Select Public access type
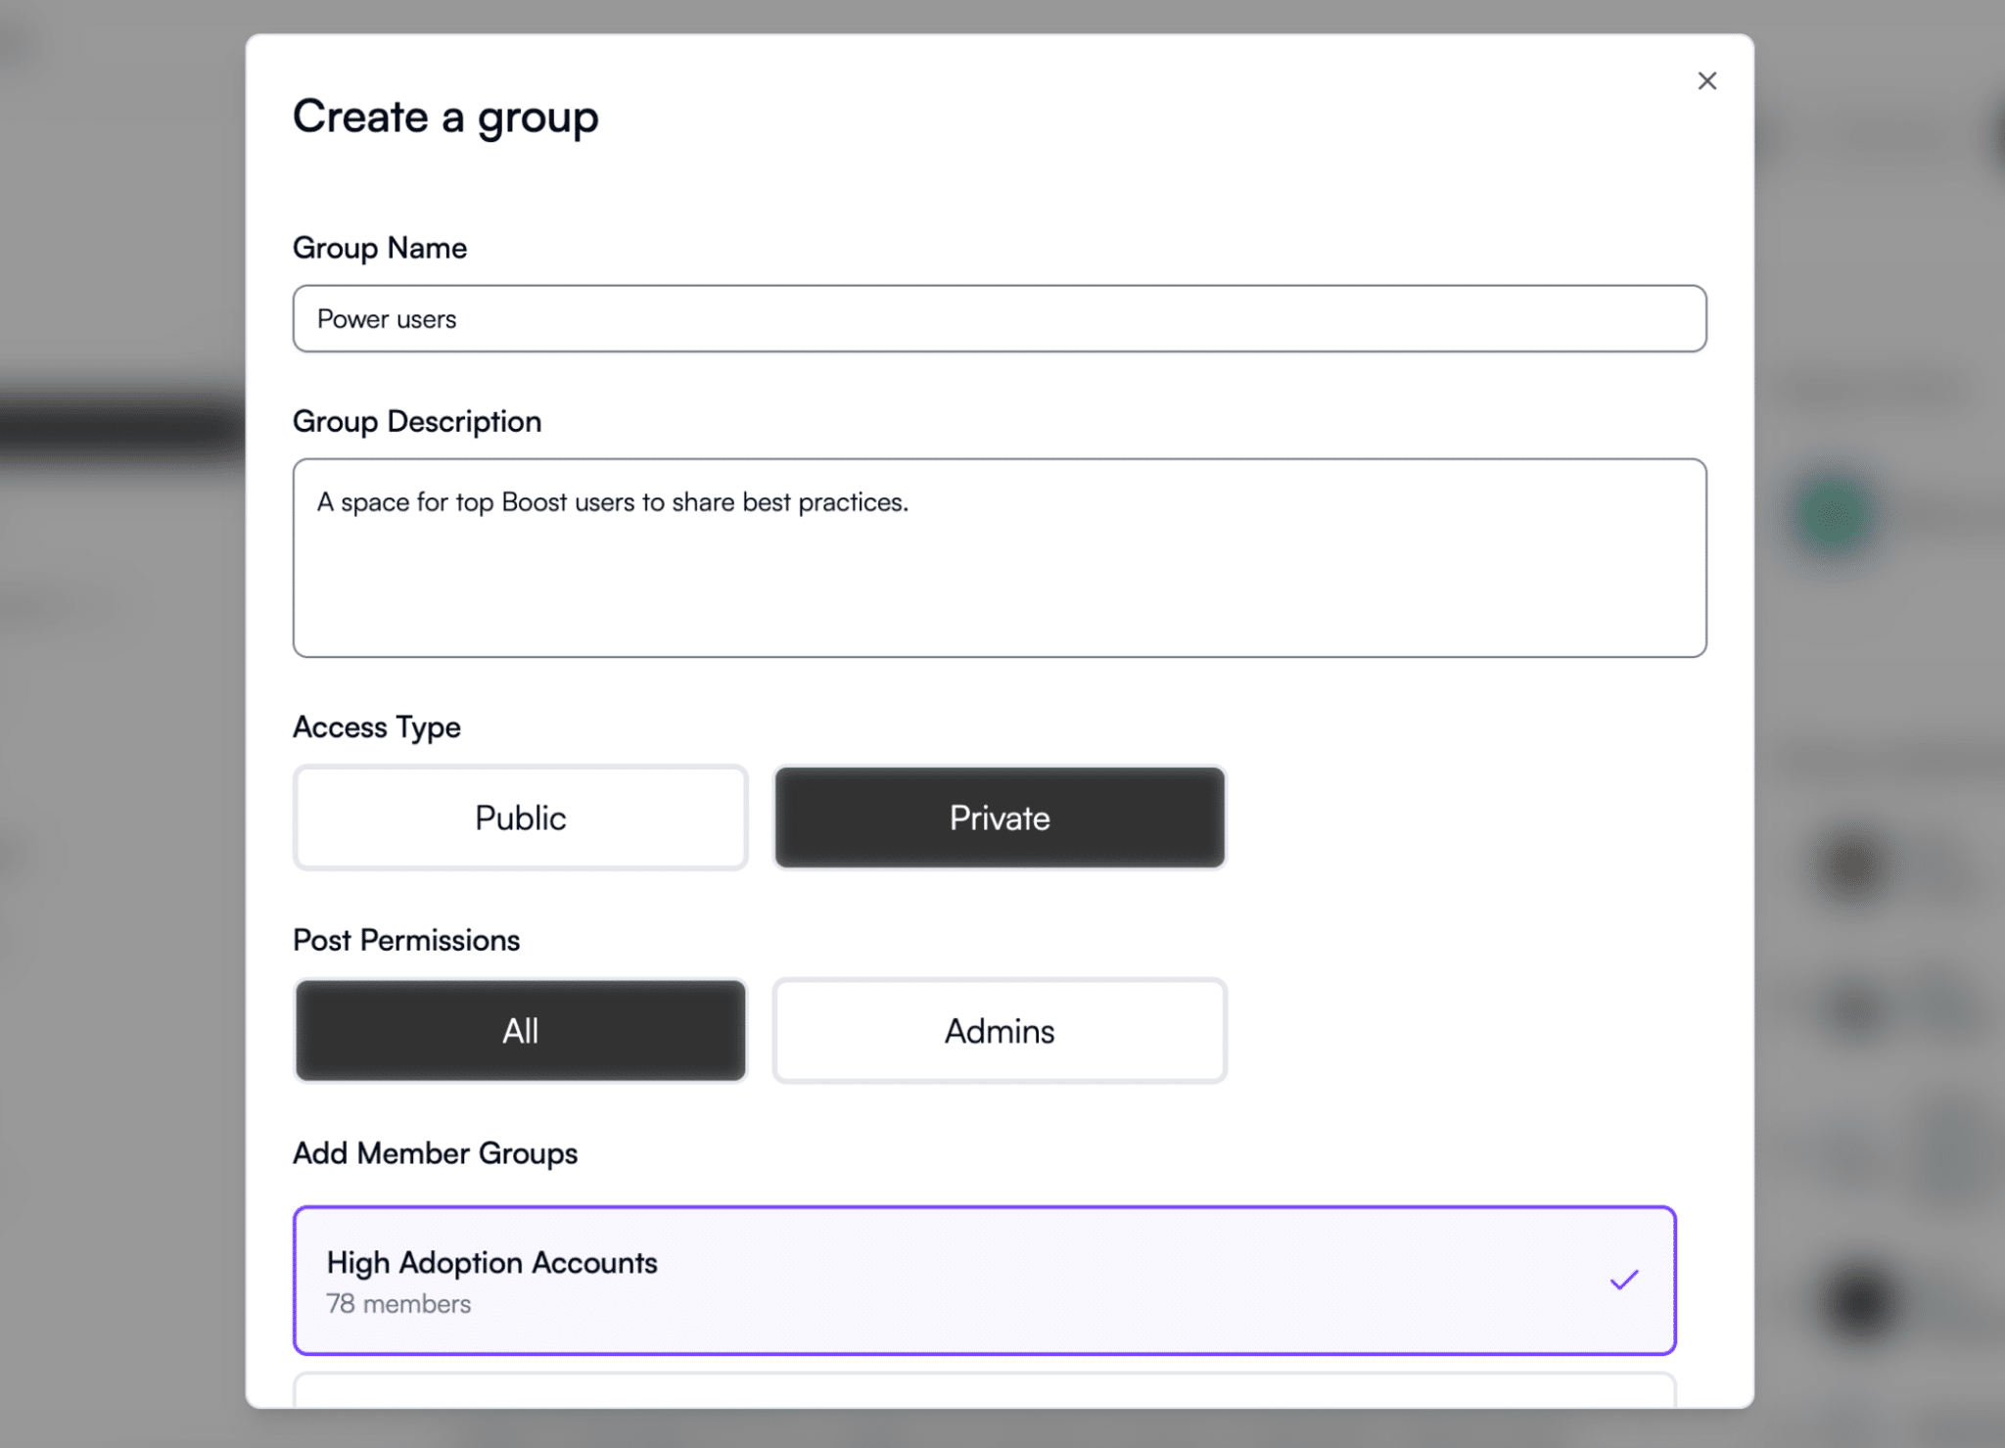The height and width of the screenshot is (1448, 2005). tap(520, 817)
